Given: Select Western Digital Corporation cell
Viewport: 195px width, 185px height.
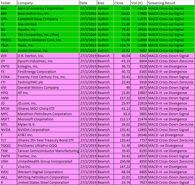Looking at the screenshot, I should 48,172.
